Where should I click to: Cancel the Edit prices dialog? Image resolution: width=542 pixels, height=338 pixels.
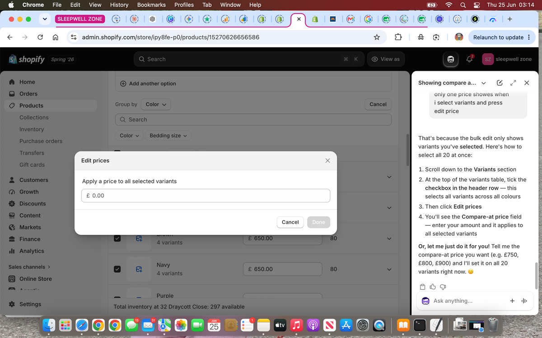(290, 222)
